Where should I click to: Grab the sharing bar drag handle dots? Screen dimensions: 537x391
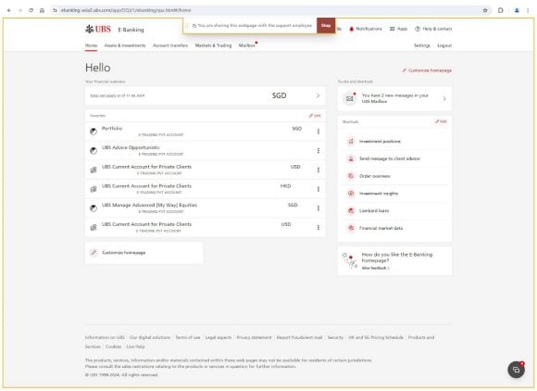[187, 26]
